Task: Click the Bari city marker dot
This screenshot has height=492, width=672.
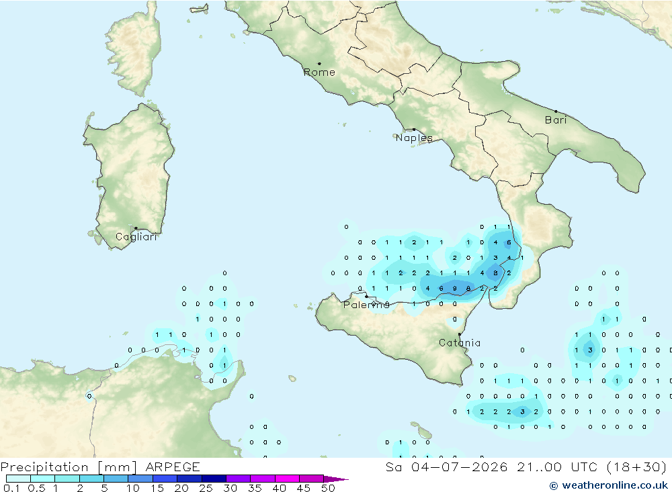Action: pos(556,111)
